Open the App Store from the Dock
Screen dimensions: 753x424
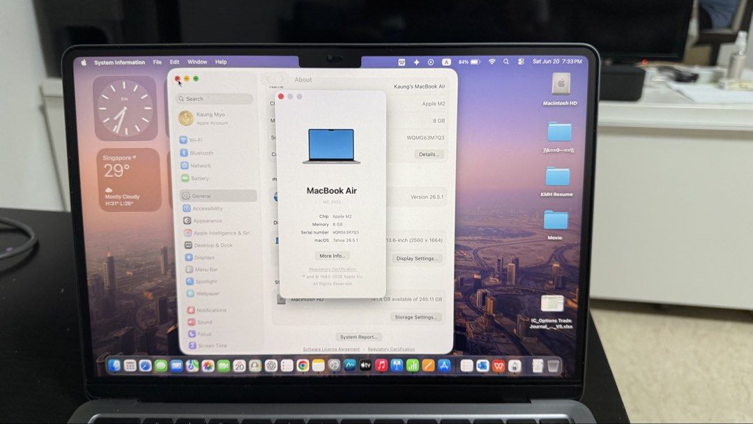tap(444, 366)
